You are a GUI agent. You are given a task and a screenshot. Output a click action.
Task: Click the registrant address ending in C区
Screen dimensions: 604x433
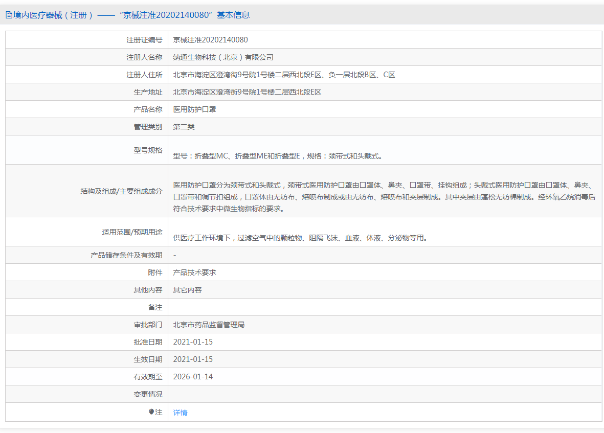(284, 75)
